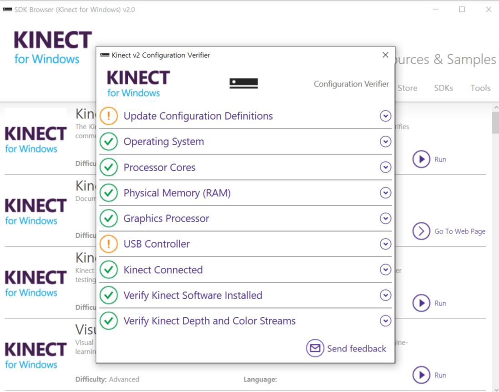Viewport: 499px width, 392px height.
Task: Click the Graphics Processor label
Action: tap(166, 219)
